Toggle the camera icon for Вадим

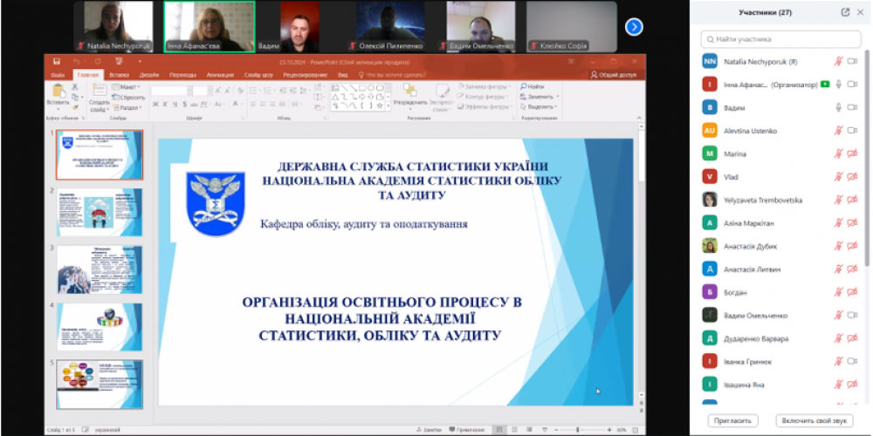click(852, 107)
